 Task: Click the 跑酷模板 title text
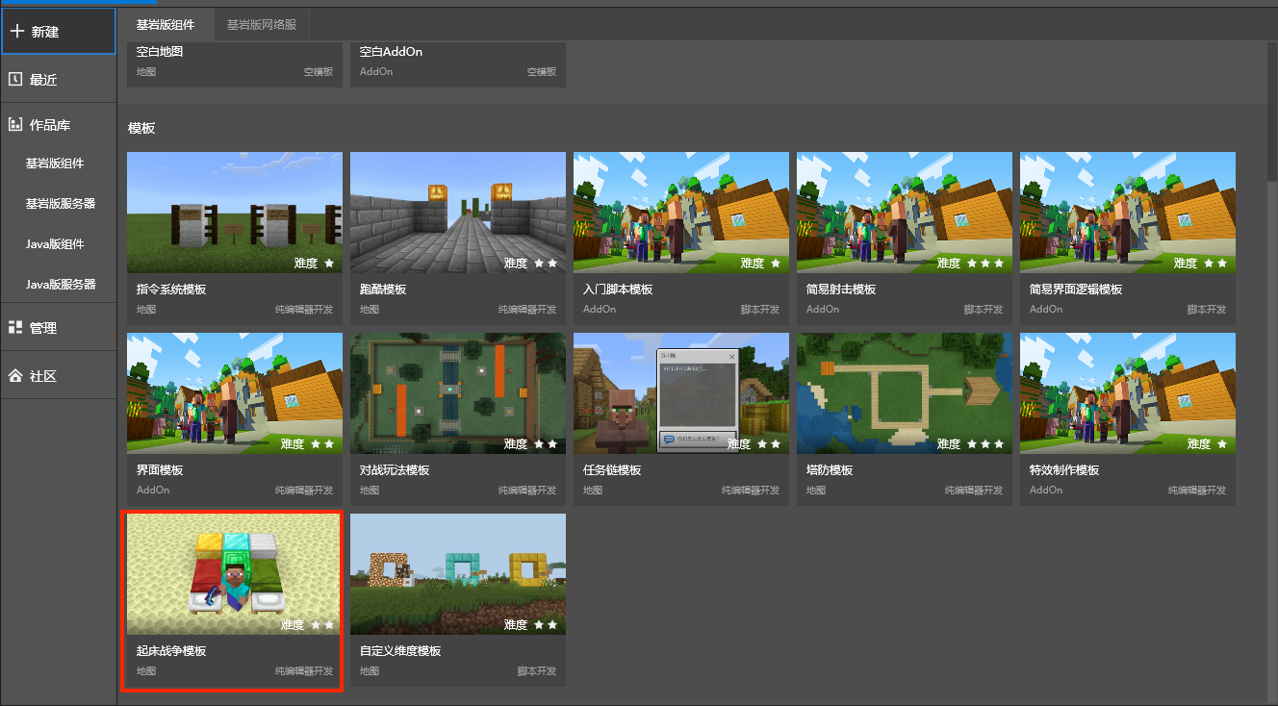click(x=383, y=290)
